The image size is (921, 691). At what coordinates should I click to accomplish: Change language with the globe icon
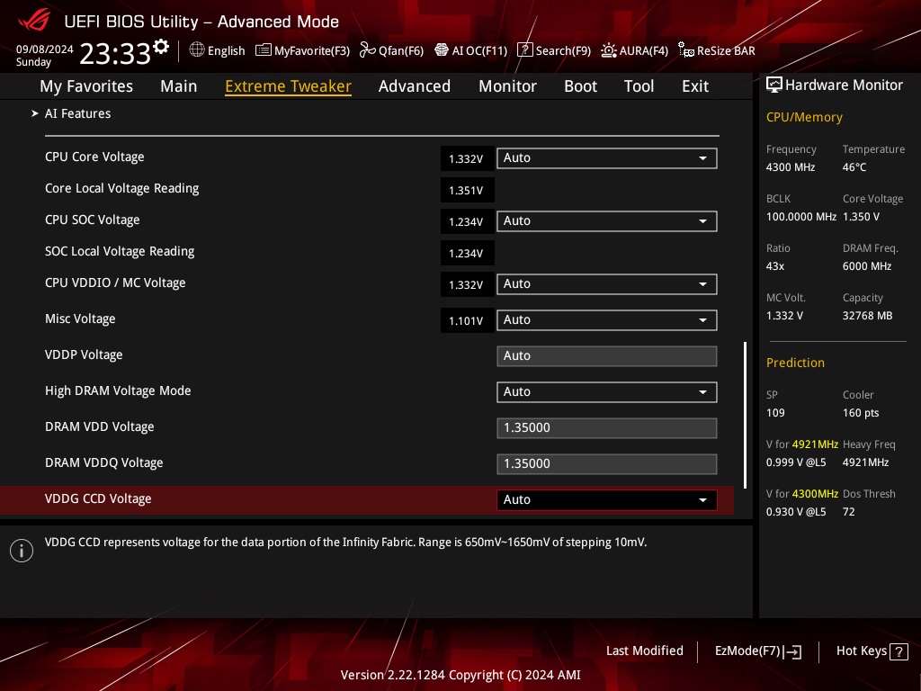[197, 50]
